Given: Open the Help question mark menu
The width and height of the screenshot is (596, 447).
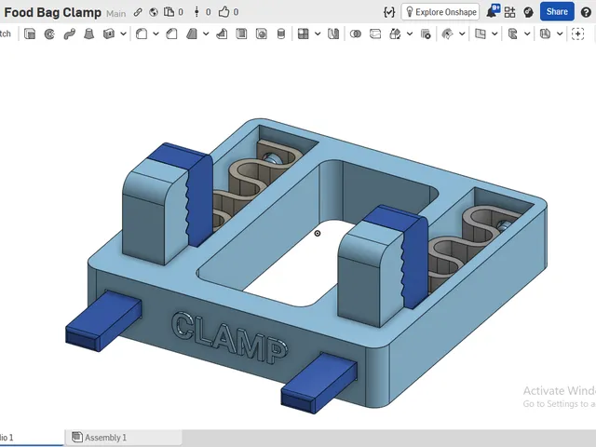Looking at the screenshot, I should (586, 12).
